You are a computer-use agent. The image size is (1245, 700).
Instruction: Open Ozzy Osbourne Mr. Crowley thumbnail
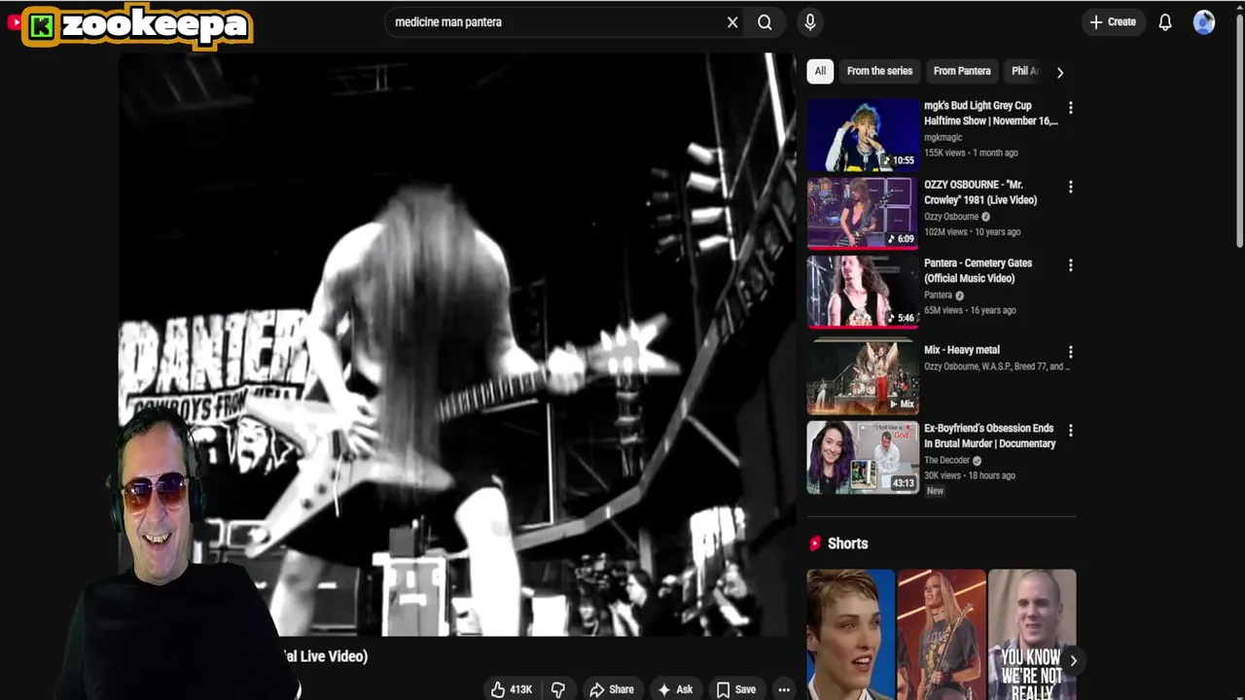click(863, 213)
